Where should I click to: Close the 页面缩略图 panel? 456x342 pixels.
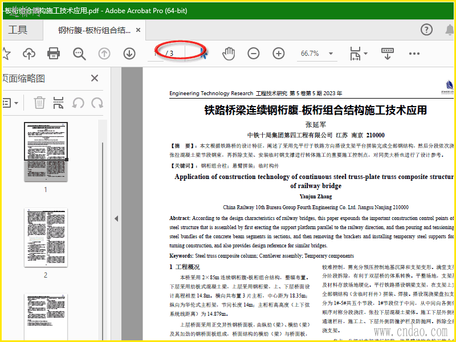(x=95, y=78)
